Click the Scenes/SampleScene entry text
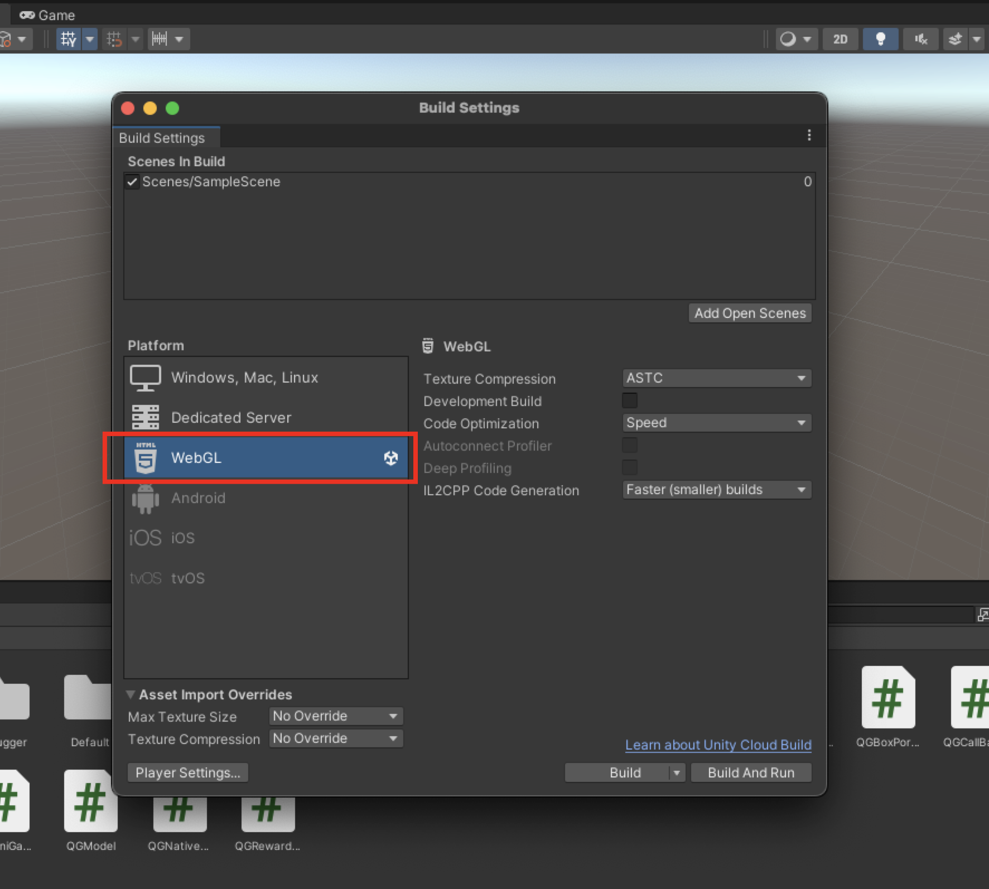Viewport: 989px width, 889px height. (x=211, y=182)
